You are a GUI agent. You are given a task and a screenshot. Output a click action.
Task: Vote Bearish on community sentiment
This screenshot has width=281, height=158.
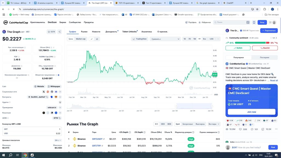pyautogui.click(x=265, y=48)
